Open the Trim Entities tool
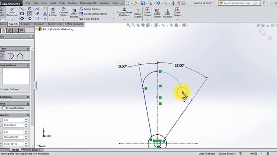The image size is (277, 155). tap(53, 12)
